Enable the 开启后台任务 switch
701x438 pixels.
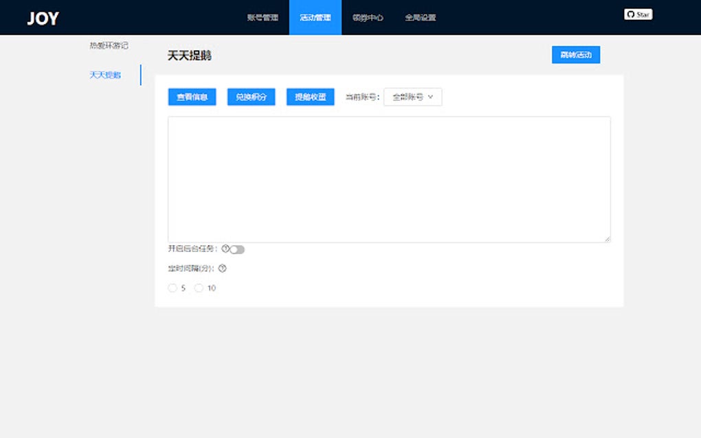click(x=235, y=249)
